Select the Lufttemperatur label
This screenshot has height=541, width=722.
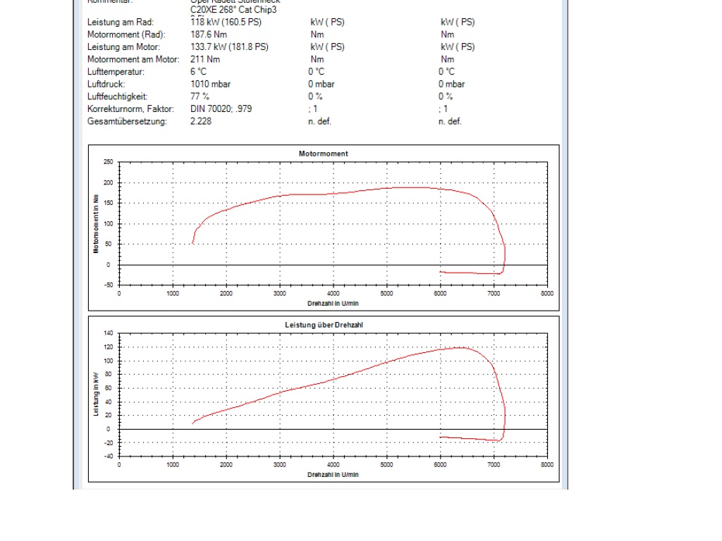pyautogui.click(x=116, y=72)
